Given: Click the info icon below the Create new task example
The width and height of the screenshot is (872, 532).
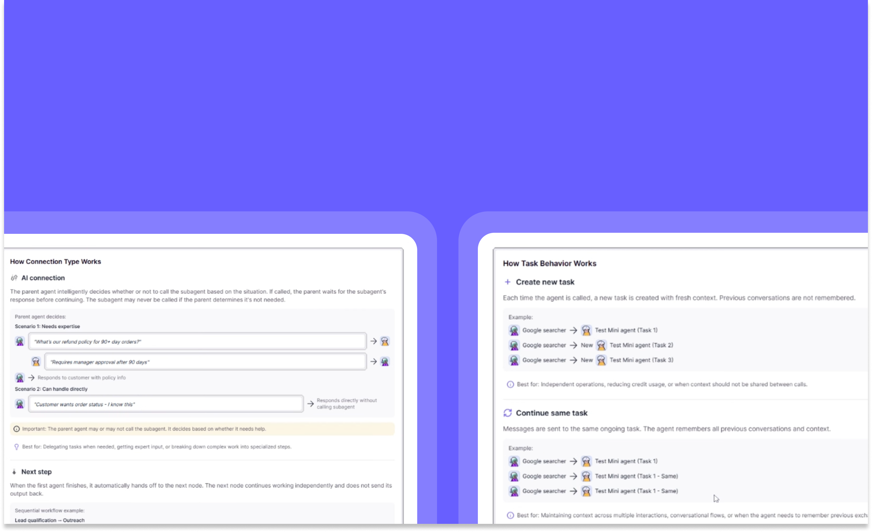Looking at the screenshot, I should (x=510, y=384).
